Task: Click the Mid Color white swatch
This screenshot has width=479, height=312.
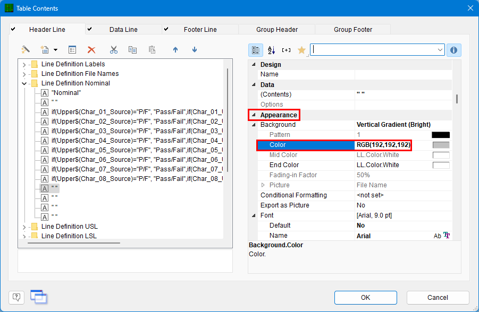Action: click(x=441, y=155)
